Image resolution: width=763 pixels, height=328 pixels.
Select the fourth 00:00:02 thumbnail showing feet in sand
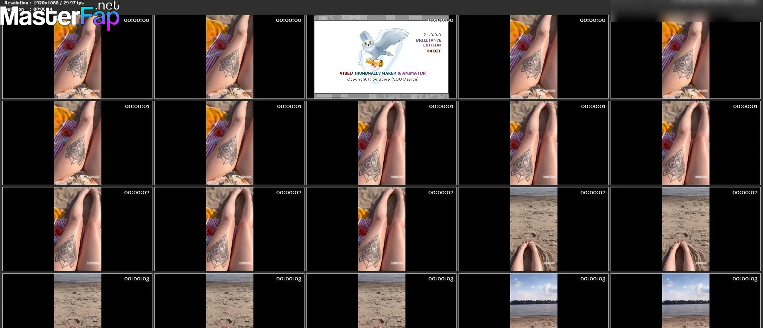pos(533,229)
